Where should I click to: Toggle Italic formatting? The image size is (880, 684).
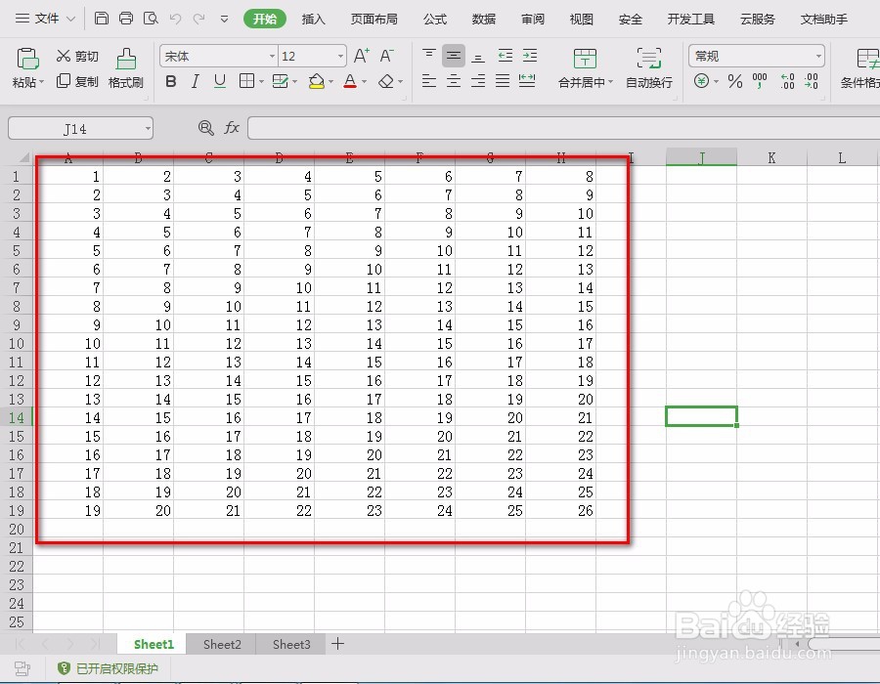(195, 82)
